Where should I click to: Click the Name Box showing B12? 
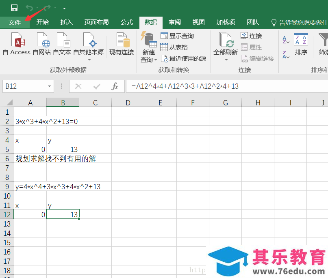pyautogui.click(x=24, y=86)
